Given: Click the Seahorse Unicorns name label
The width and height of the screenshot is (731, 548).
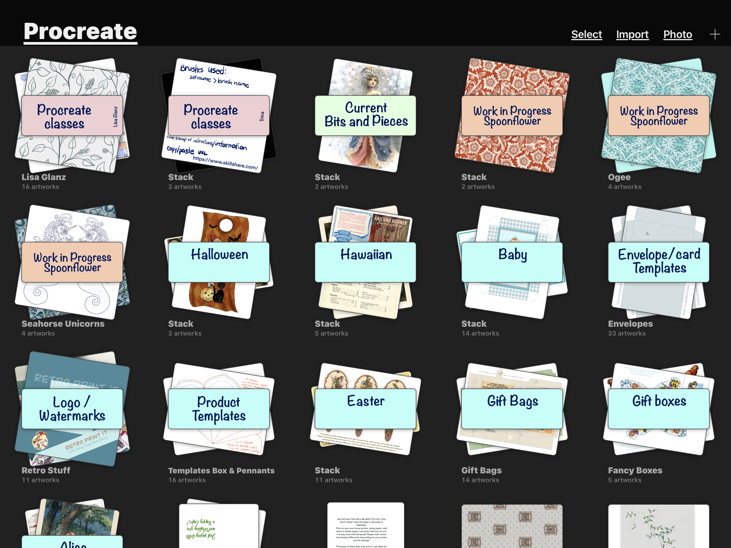Looking at the screenshot, I should pyautogui.click(x=63, y=324).
